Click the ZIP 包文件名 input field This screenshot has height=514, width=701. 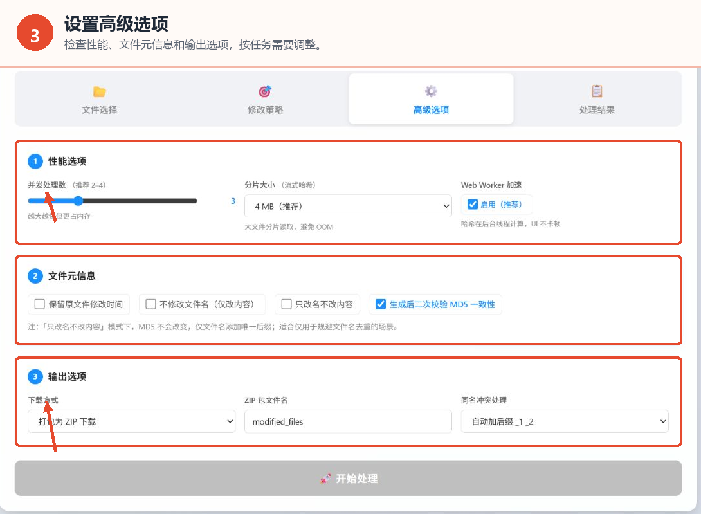point(348,421)
